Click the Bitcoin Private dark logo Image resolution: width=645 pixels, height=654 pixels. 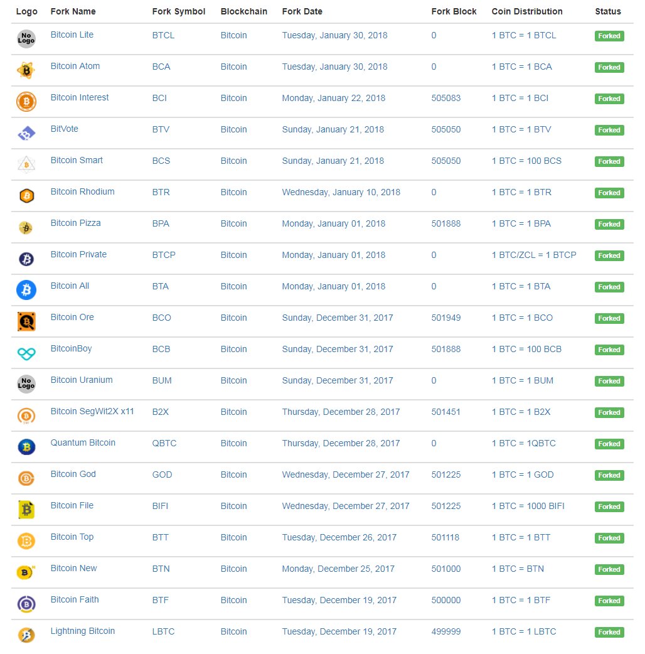[x=26, y=259]
